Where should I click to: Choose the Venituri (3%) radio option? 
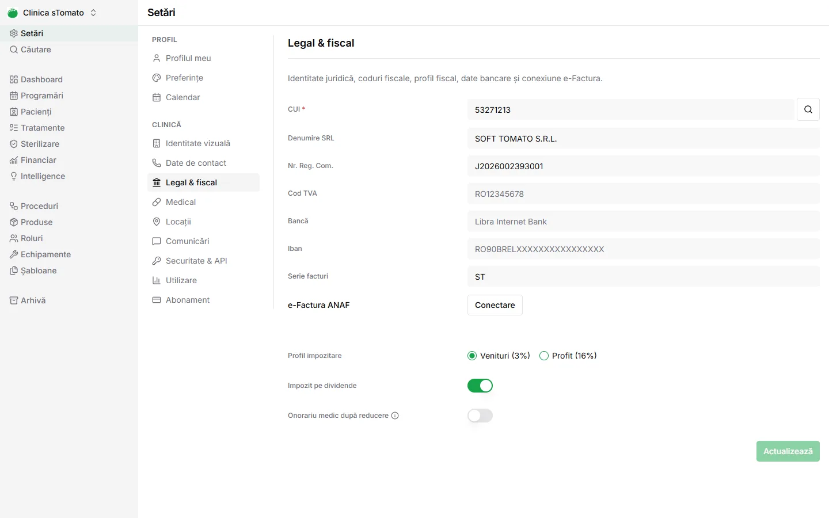tap(472, 356)
